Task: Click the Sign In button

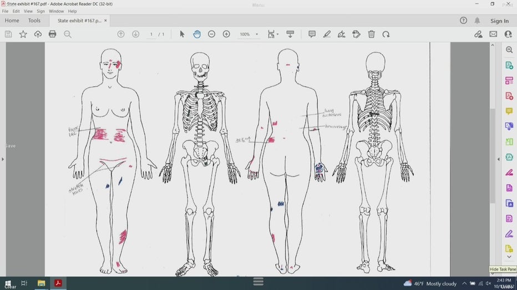Action: pos(499,21)
